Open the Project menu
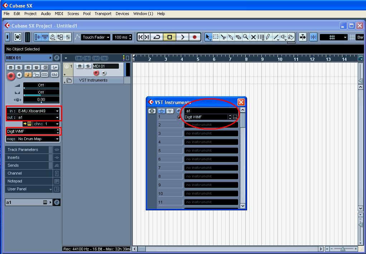This screenshot has width=366, height=254. coord(30,14)
